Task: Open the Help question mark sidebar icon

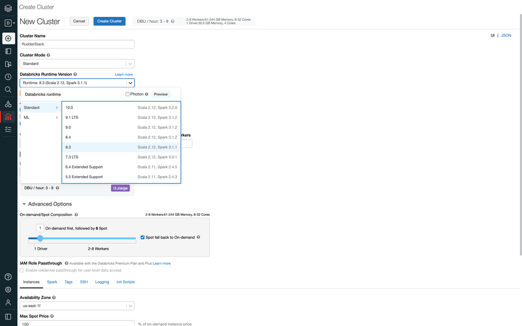Action: point(8,277)
